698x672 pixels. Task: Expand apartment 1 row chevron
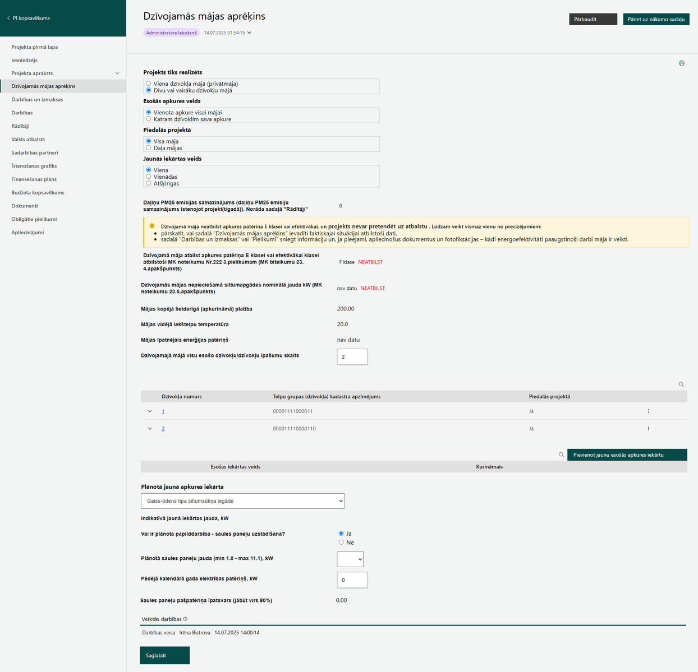click(150, 411)
